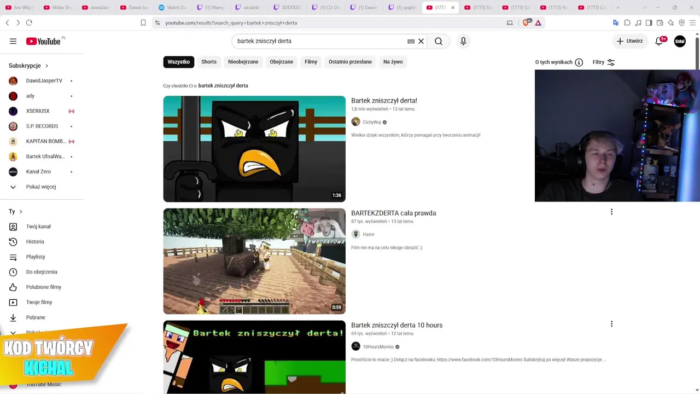Open video title Bartek zniszczył derta!

[x=384, y=101]
